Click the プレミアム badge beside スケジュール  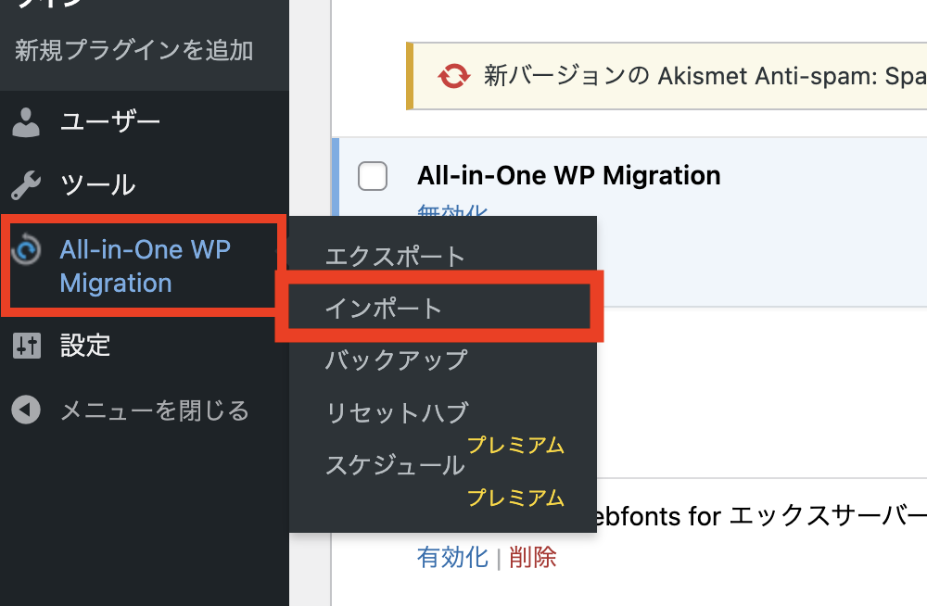coord(515,445)
